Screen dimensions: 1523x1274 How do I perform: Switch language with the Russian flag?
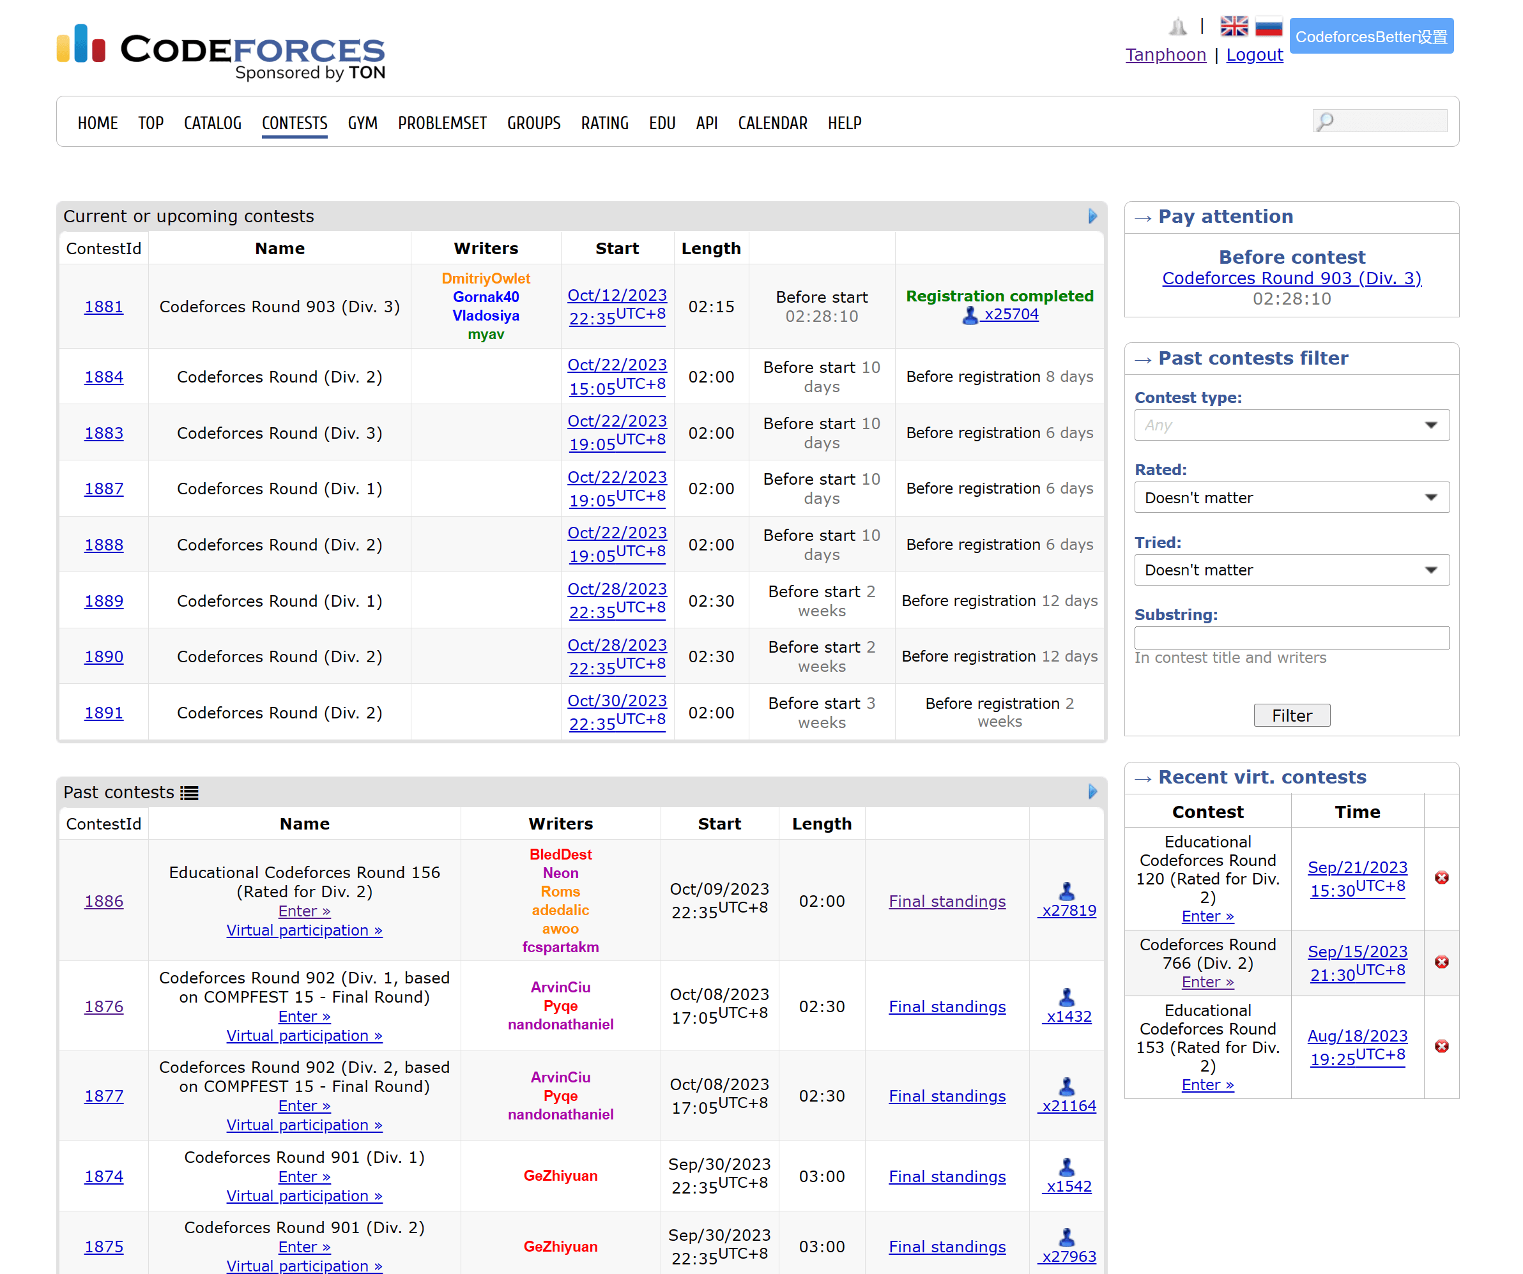pos(1269,26)
